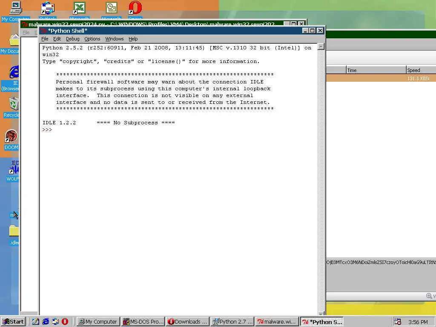
Task: Click the Python Shell scrollbar down arrow
Action: pos(321,313)
